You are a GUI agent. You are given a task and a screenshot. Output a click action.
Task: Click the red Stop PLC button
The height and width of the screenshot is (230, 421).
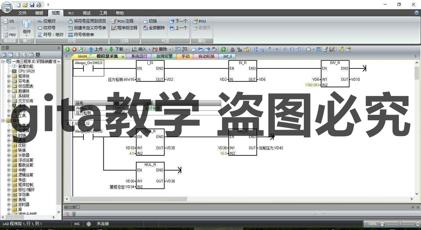pyautogui.click(x=74, y=49)
